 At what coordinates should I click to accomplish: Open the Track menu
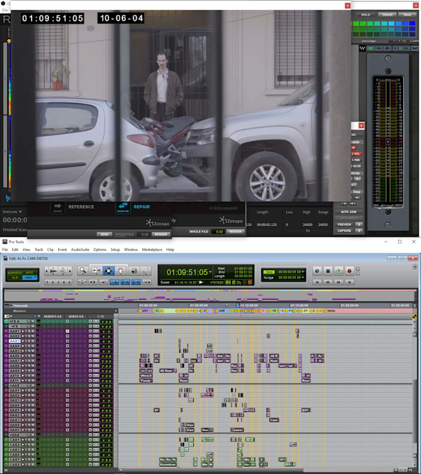tap(38, 250)
